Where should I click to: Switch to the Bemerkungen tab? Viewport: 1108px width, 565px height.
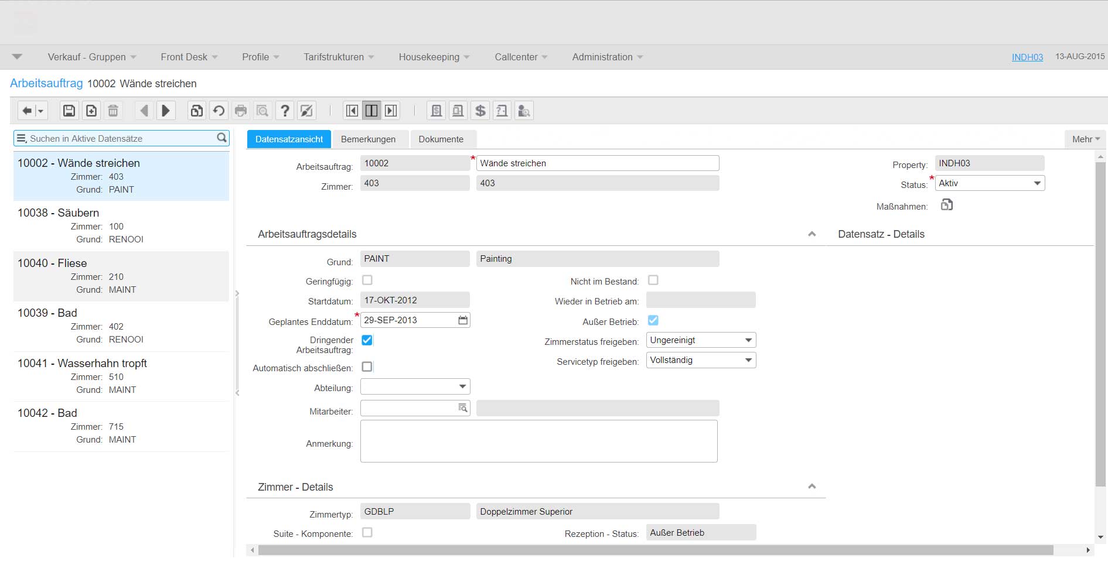pos(368,139)
